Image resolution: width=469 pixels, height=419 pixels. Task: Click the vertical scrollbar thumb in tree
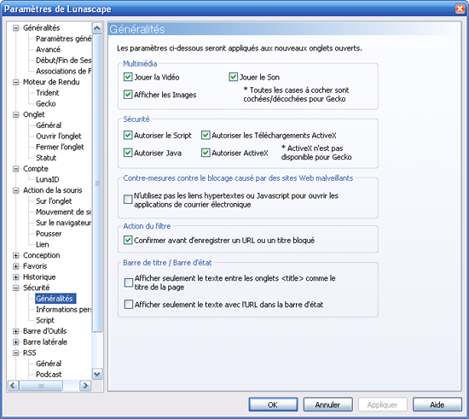(97, 183)
